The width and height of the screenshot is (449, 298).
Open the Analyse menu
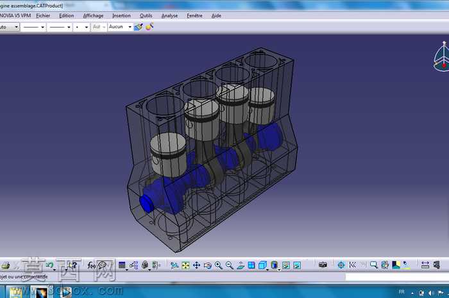pos(169,16)
